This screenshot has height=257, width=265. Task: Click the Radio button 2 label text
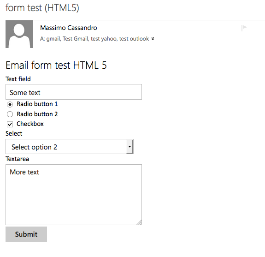(x=37, y=114)
